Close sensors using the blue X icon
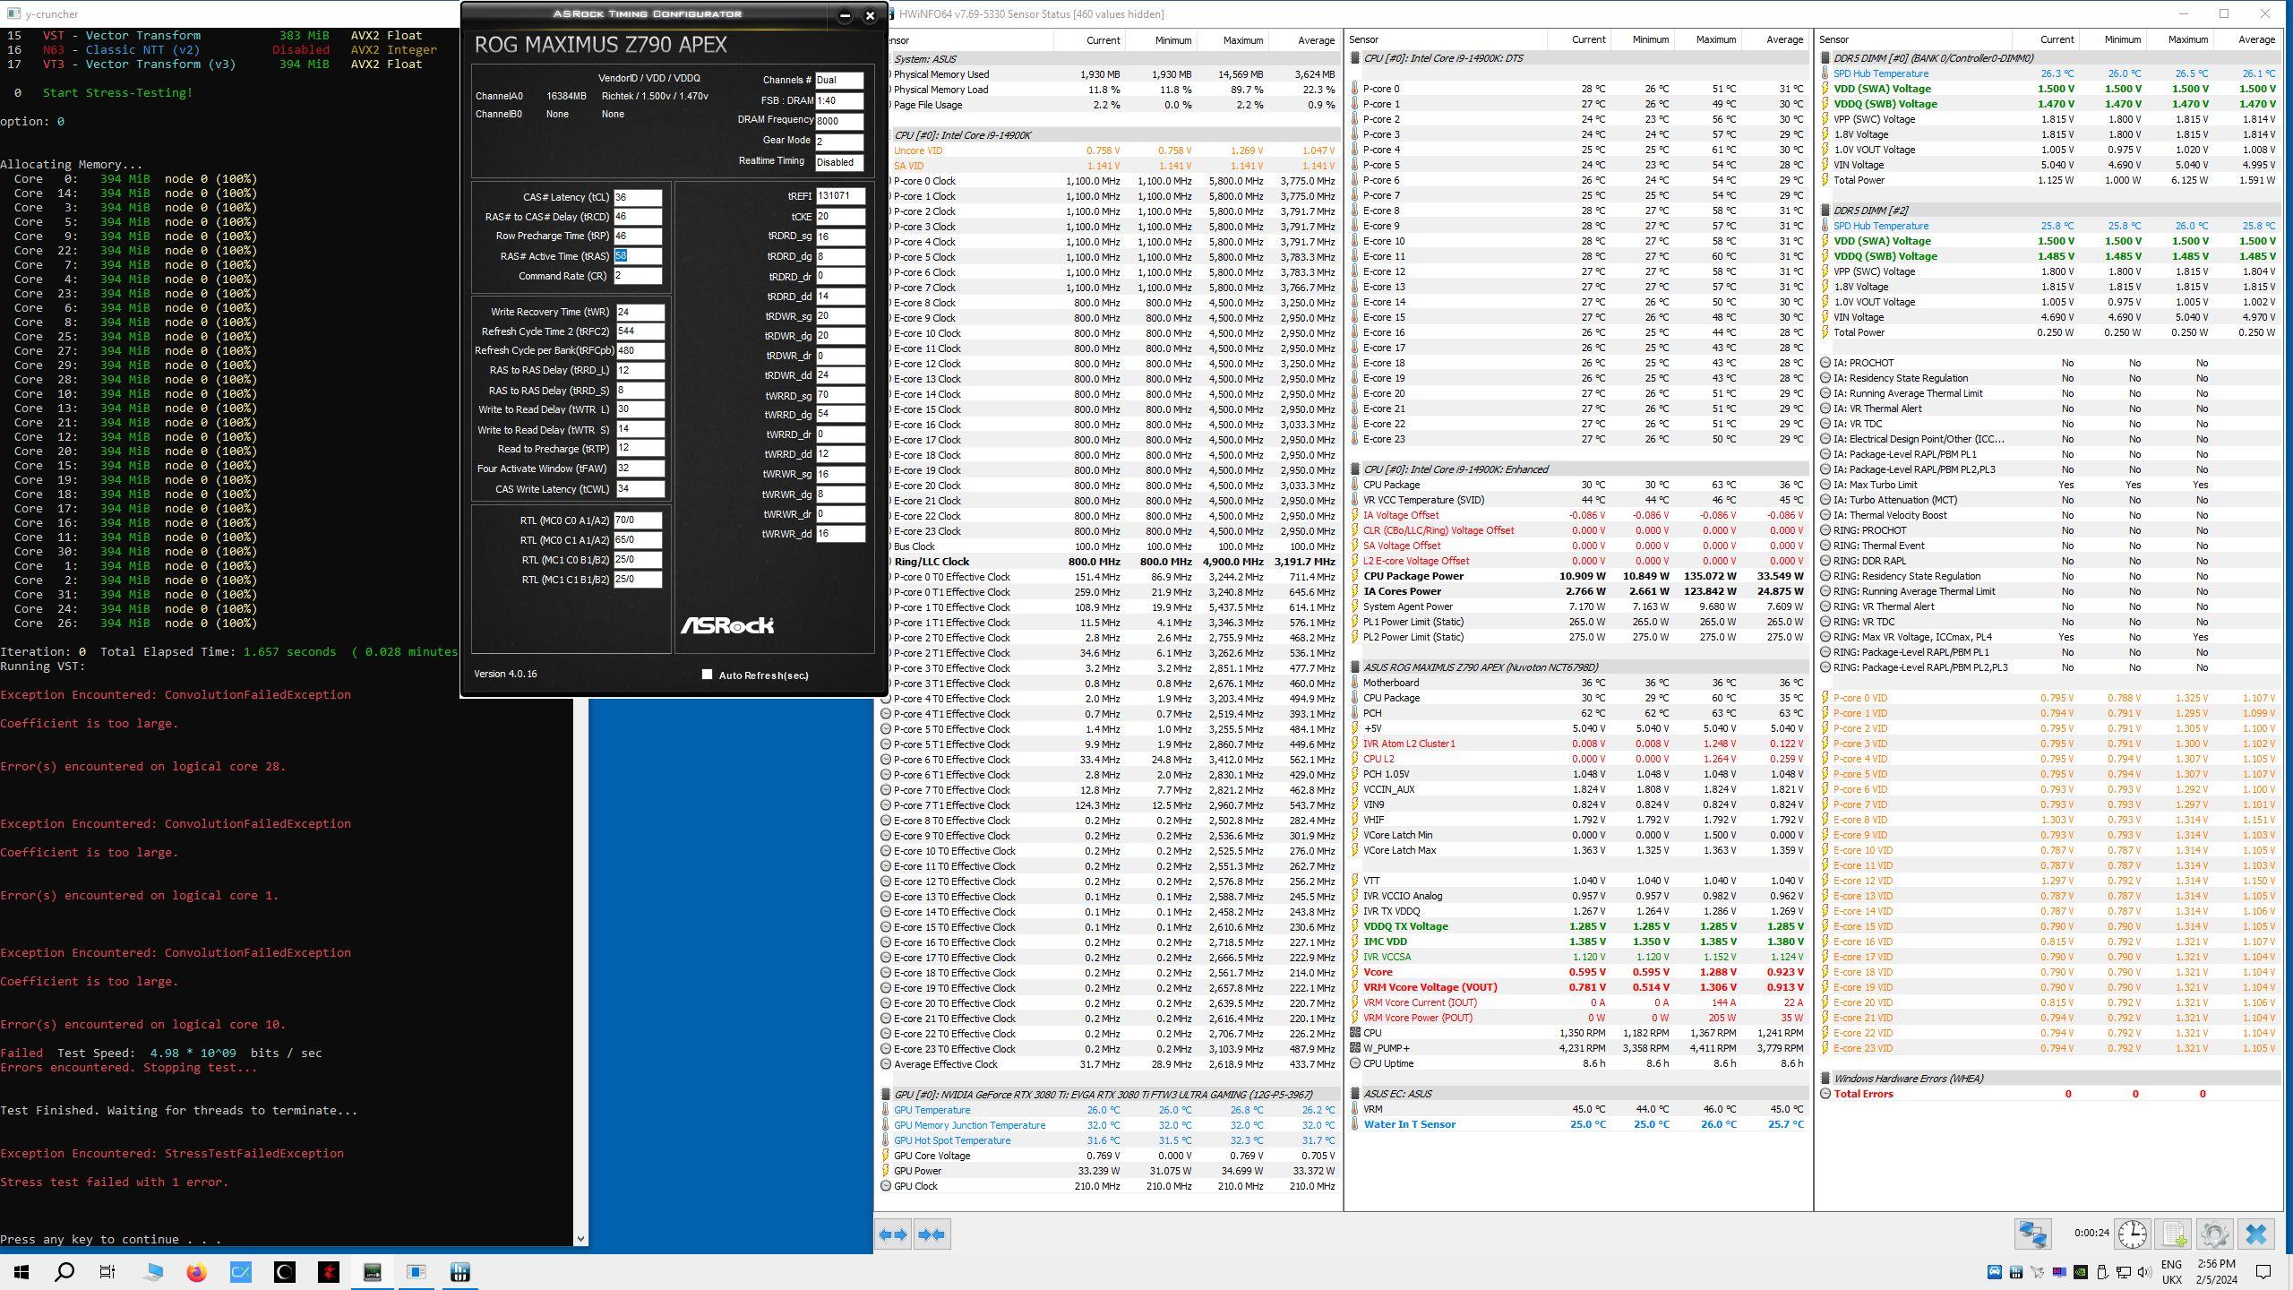This screenshot has width=2293, height=1290. coord(2255,1234)
